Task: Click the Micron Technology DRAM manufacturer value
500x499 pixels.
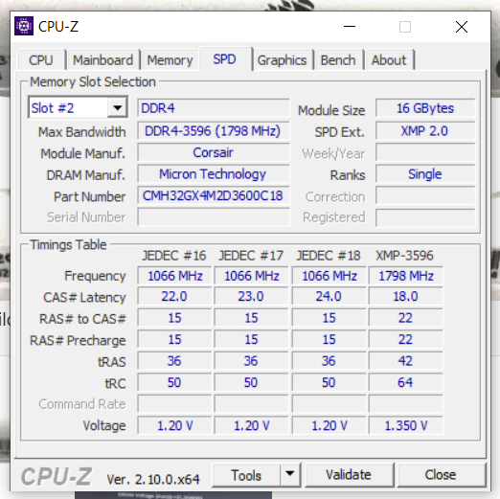Action: pyautogui.click(x=214, y=174)
